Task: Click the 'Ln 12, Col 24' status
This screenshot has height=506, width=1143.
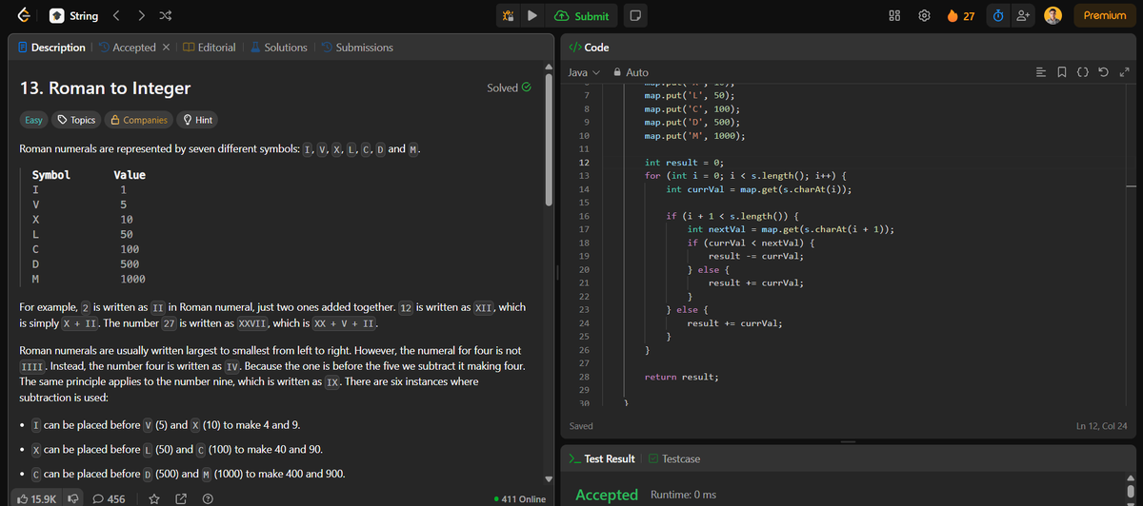Action: click(x=1101, y=425)
